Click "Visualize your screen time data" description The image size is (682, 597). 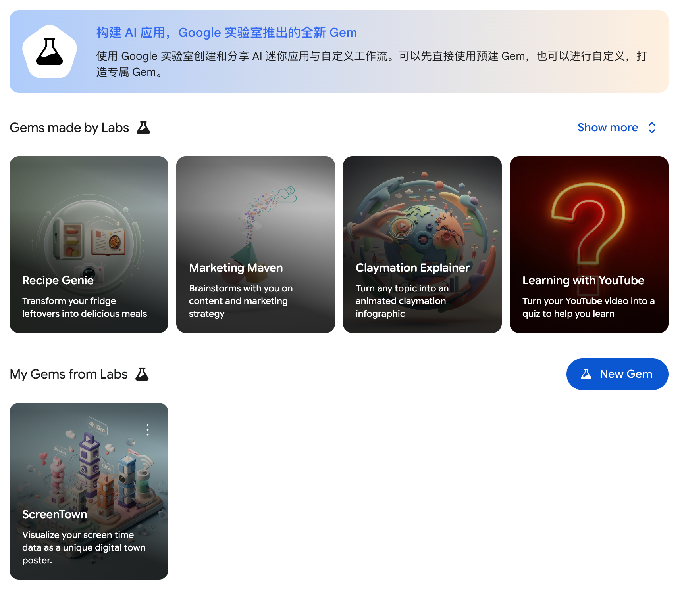[x=84, y=547]
